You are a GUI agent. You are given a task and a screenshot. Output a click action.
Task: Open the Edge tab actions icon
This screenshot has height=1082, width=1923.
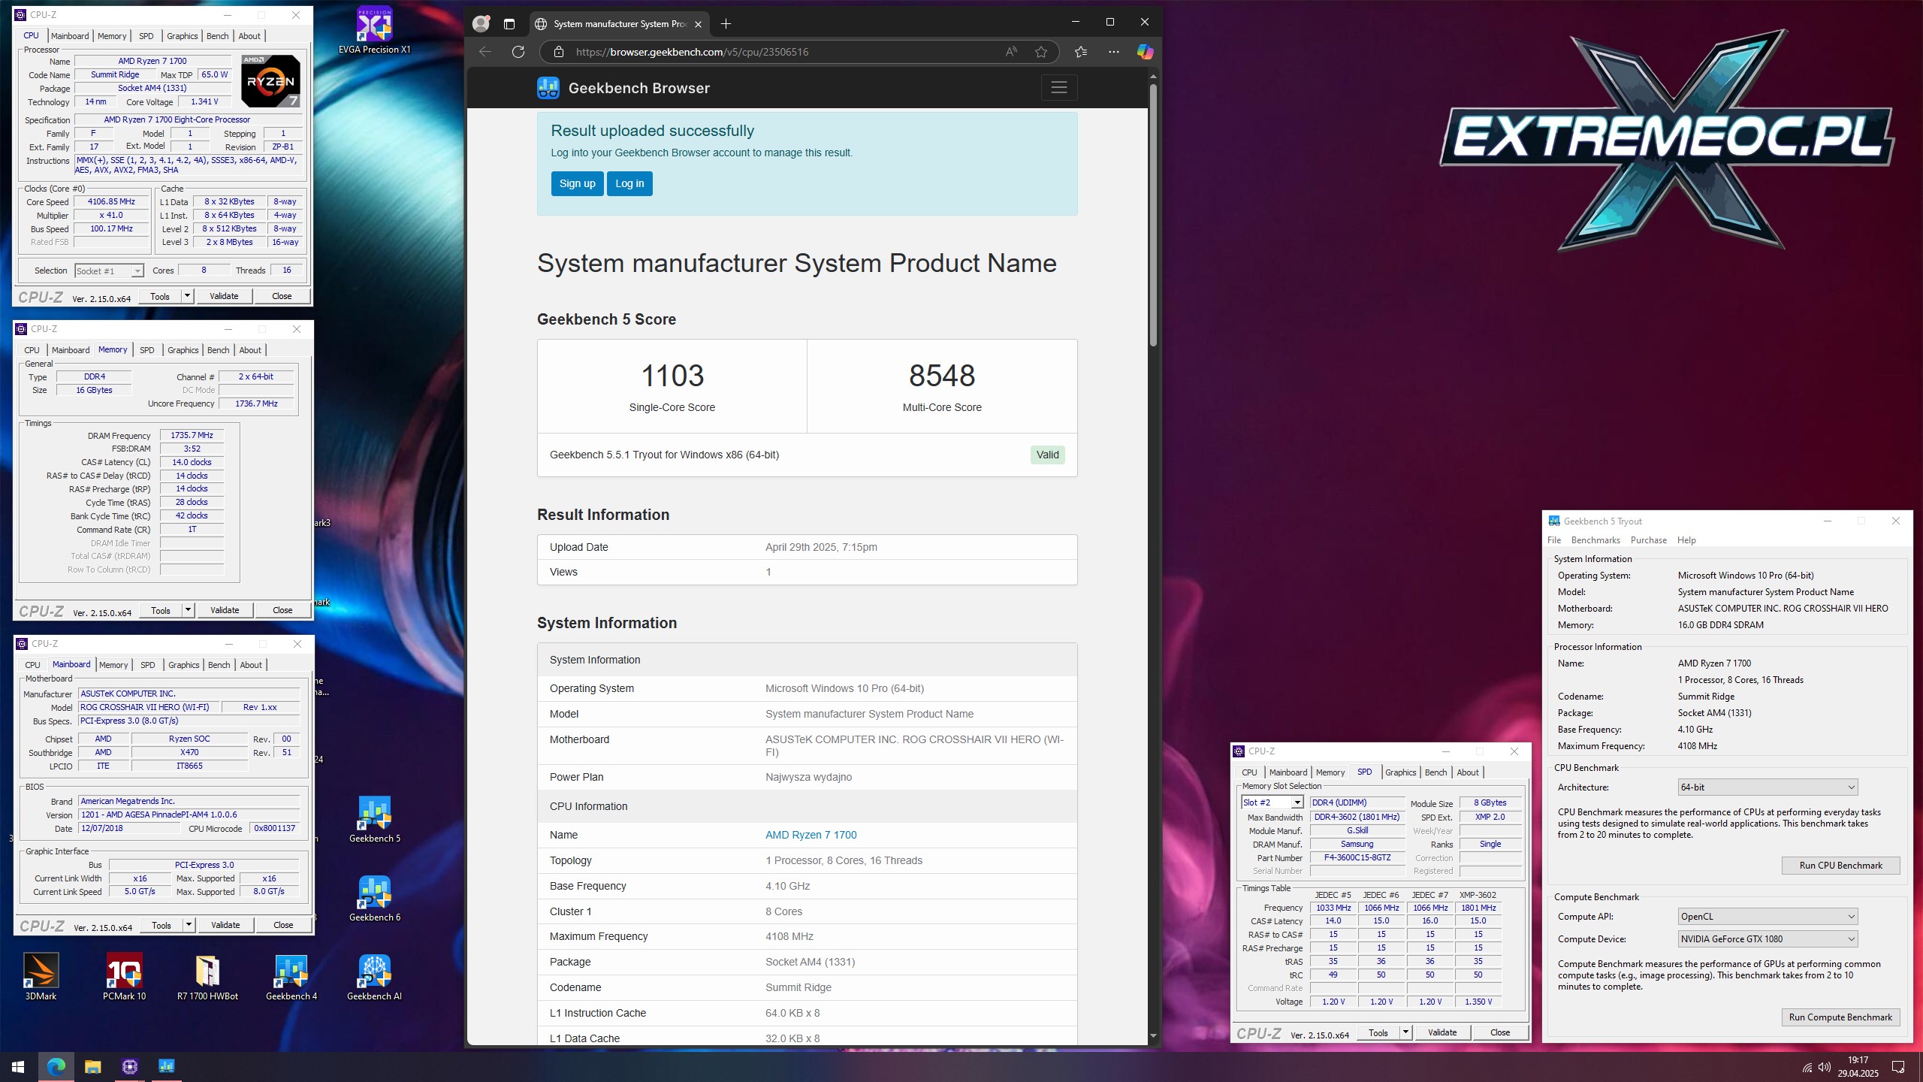(509, 24)
